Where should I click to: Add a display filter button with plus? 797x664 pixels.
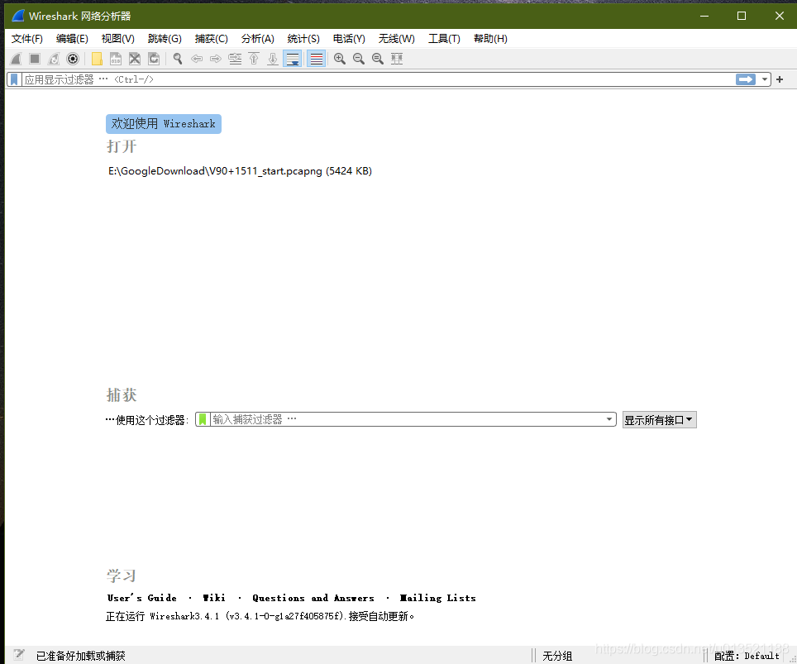coord(780,79)
